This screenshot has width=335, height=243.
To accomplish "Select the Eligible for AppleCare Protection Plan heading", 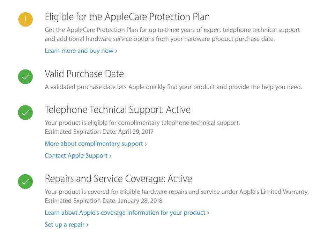I will point(127,17).
